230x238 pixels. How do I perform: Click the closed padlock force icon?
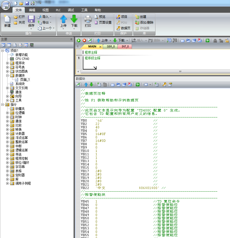click(x=215, y=40)
